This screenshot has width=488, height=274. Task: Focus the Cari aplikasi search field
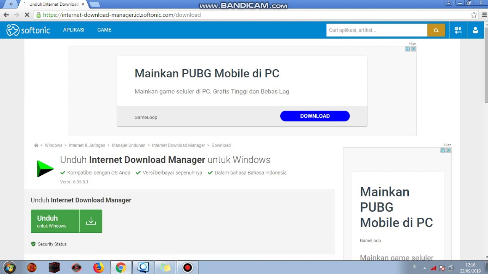(377, 30)
